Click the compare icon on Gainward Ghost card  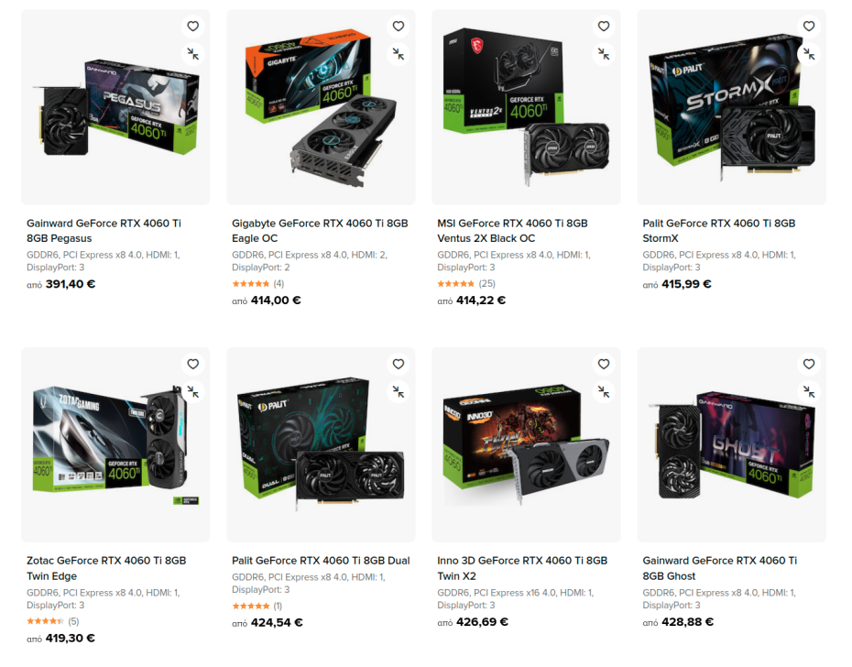[x=808, y=392]
